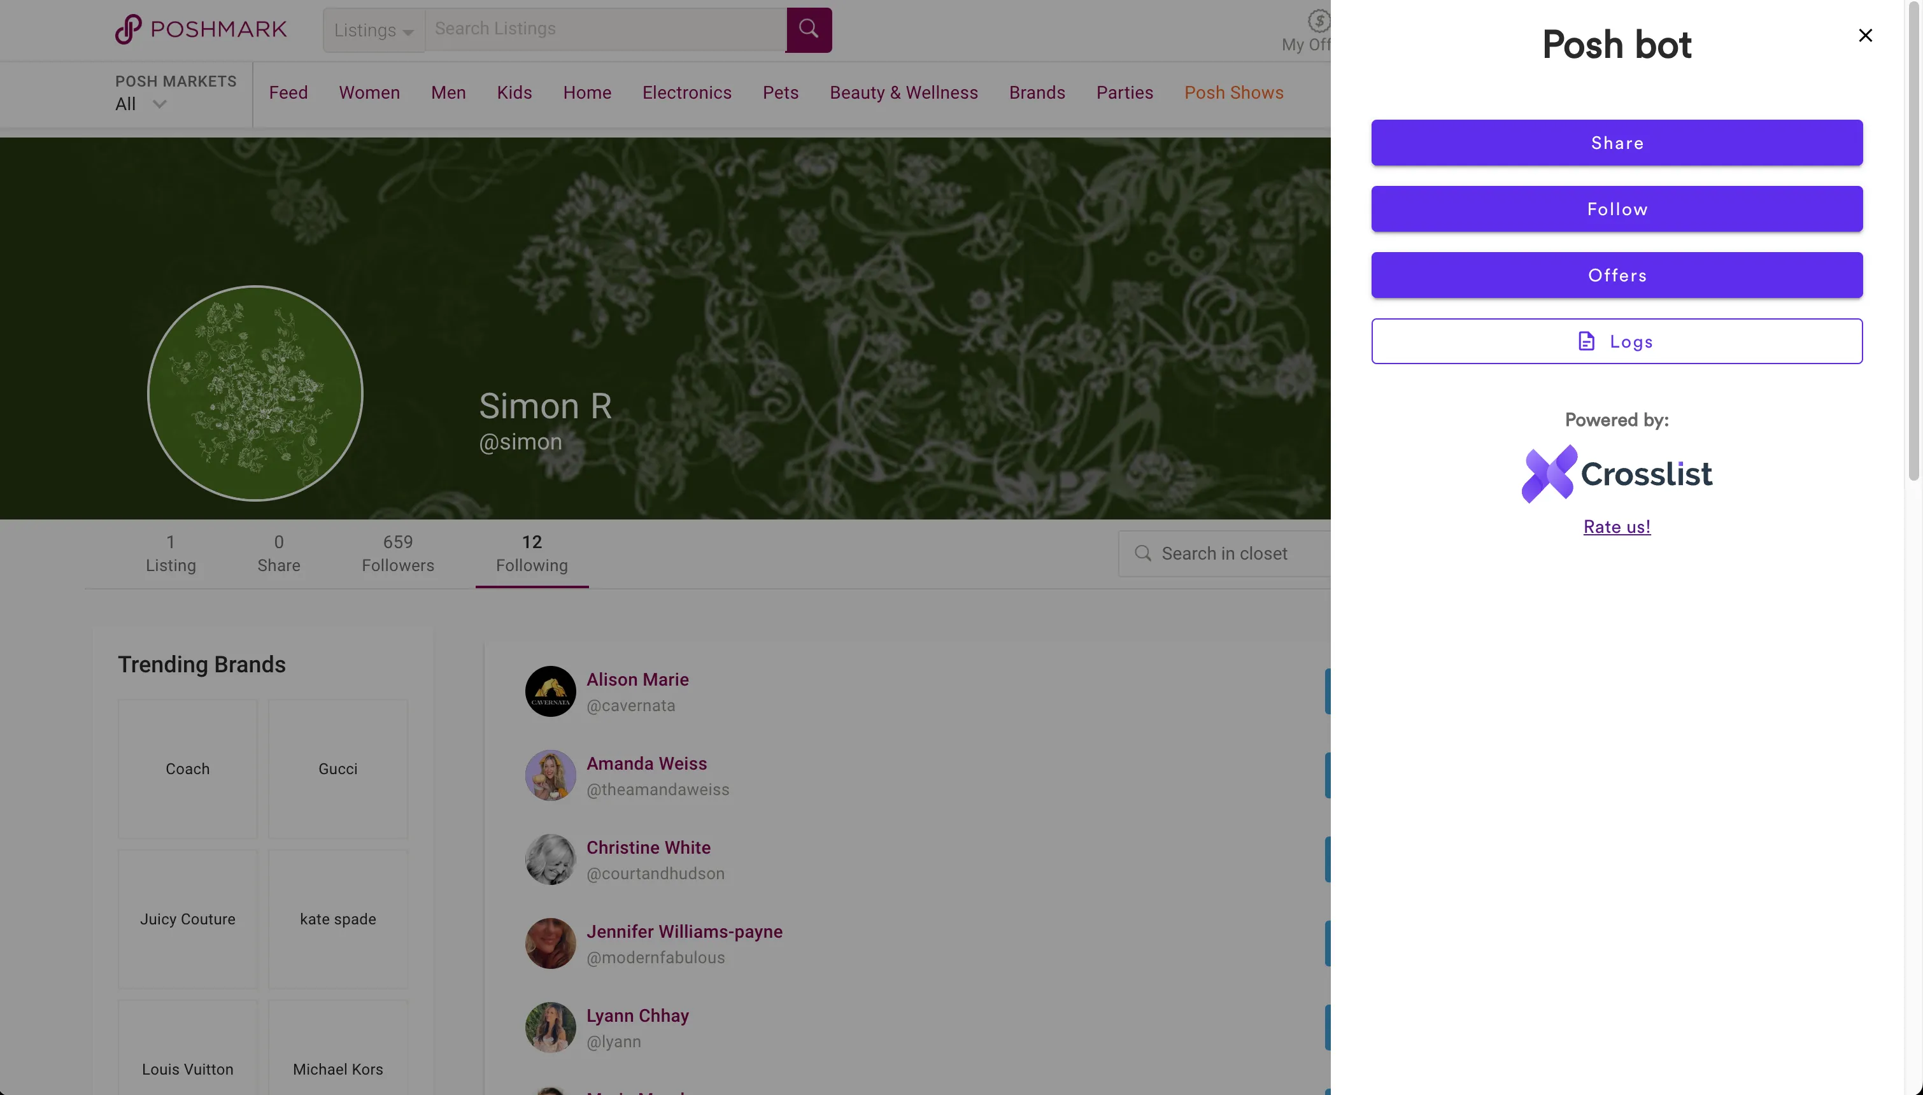This screenshot has width=1923, height=1095.
Task: Open the Parties menu item
Action: coord(1125,92)
